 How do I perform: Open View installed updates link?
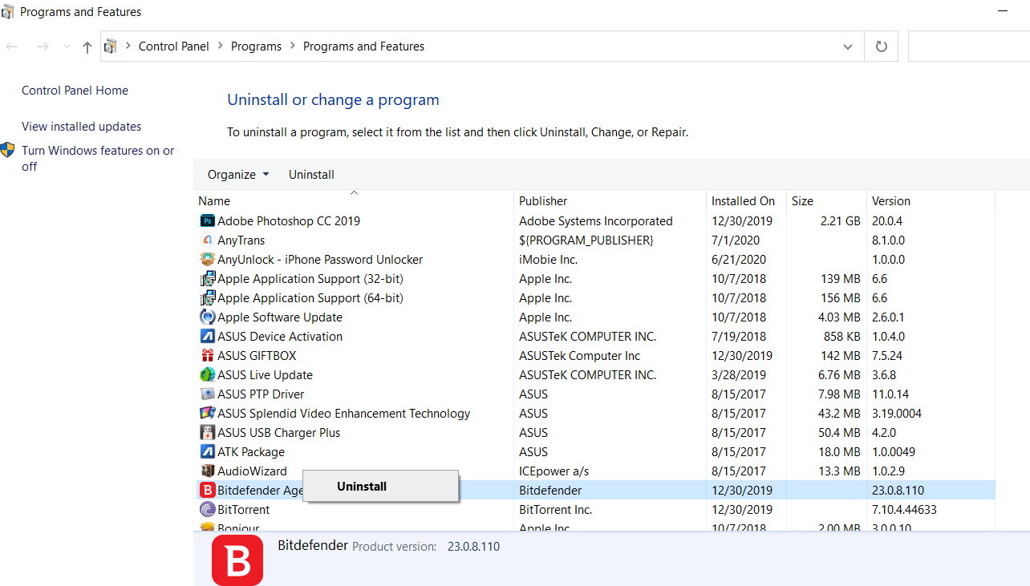click(81, 127)
